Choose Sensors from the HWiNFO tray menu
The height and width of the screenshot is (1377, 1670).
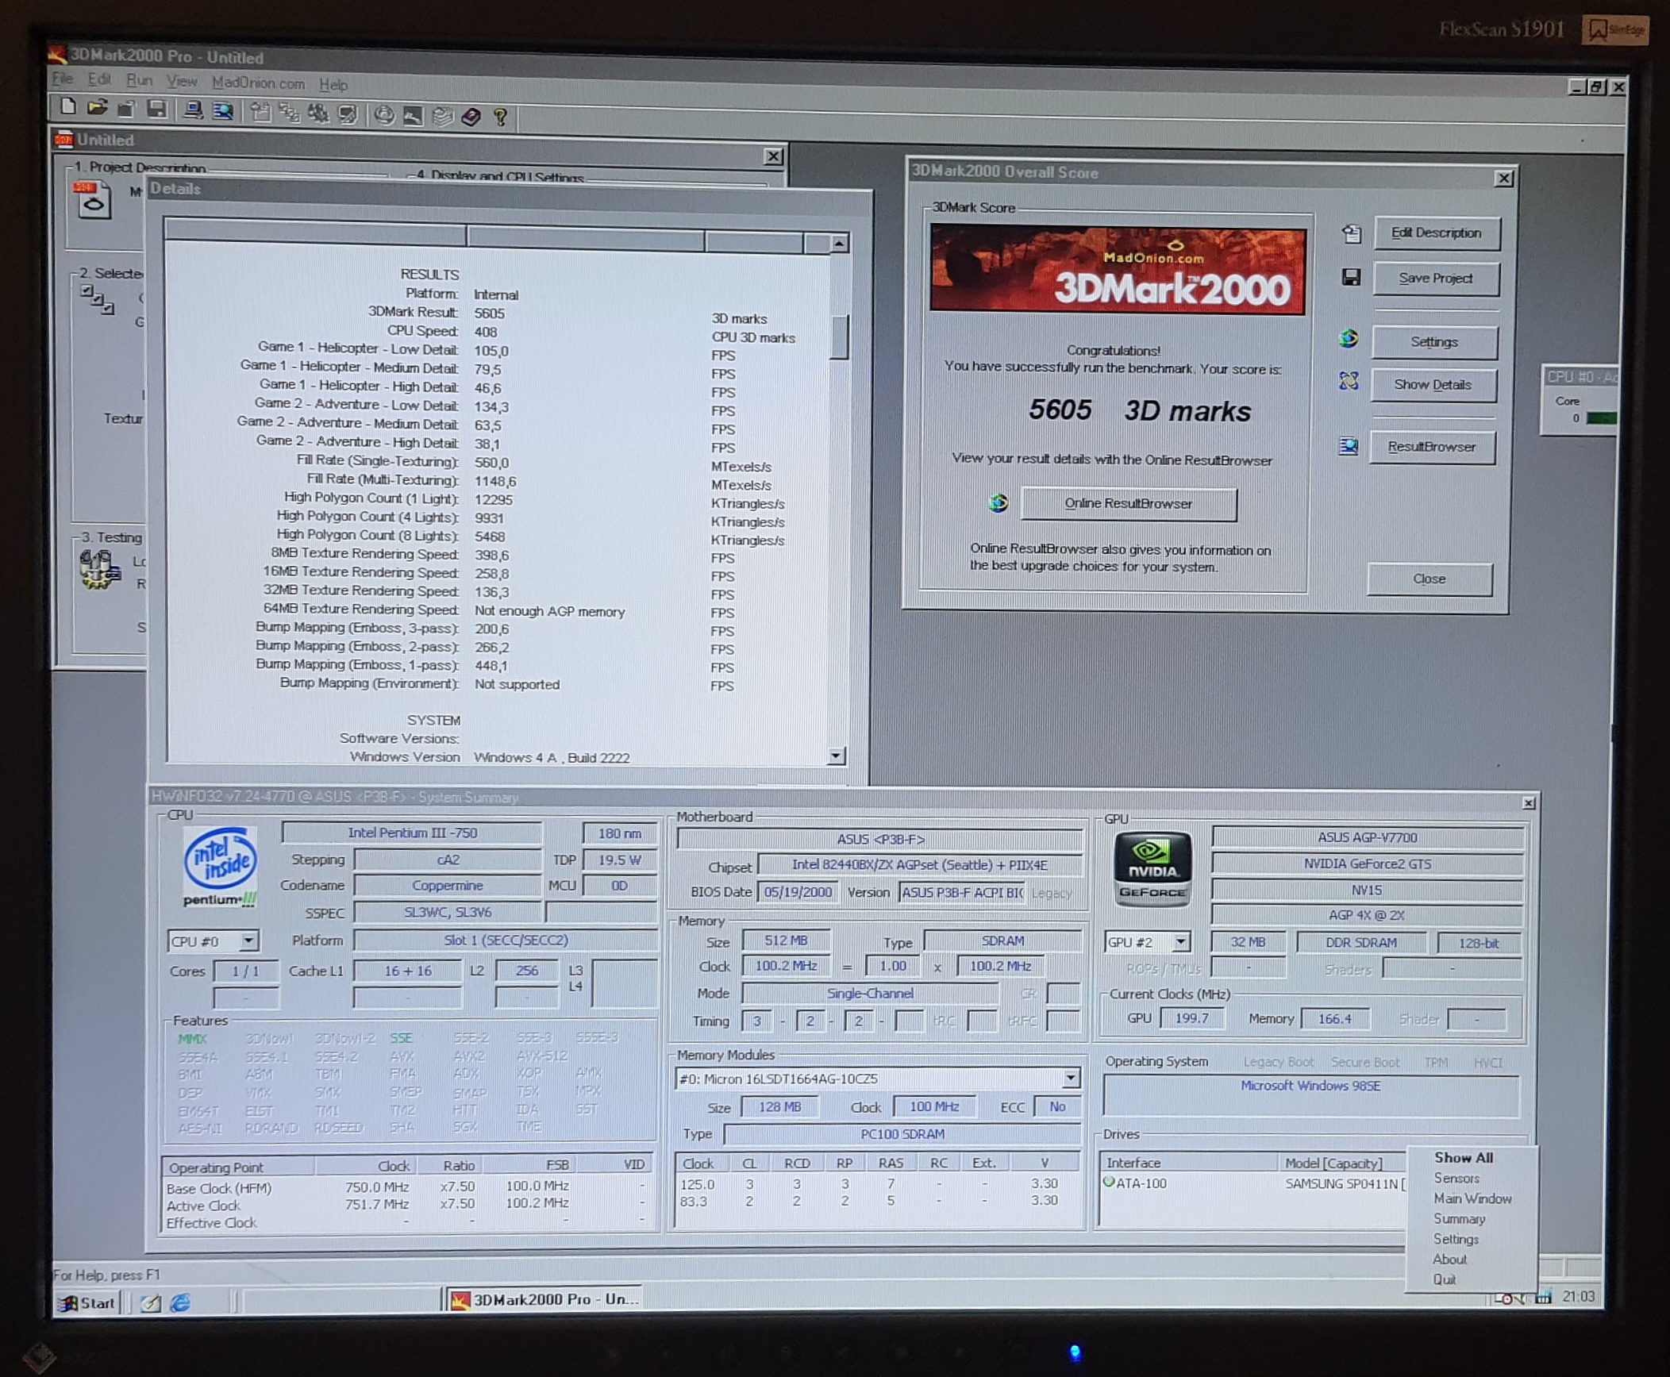coord(1456,1179)
